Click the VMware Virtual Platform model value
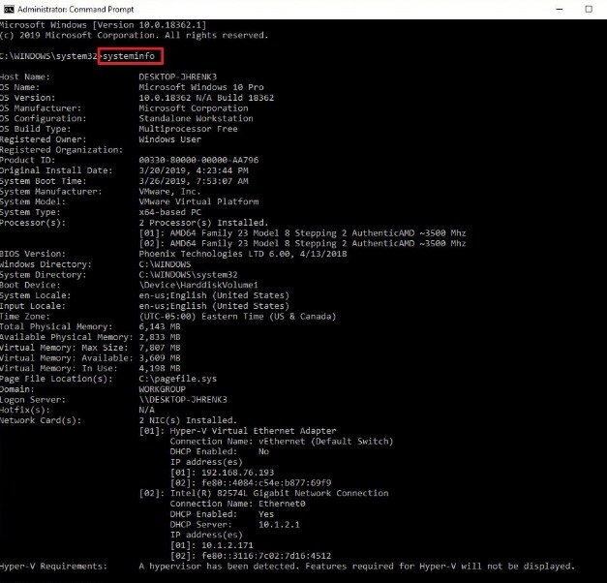This screenshot has width=607, height=583. point(198,201)
